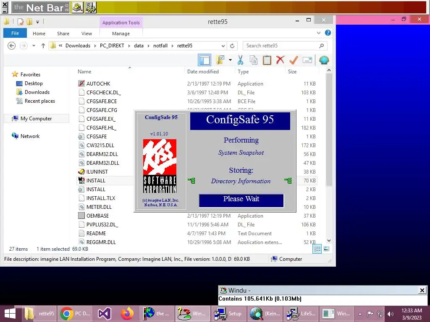Open the Manage tab under Application Tools
Viewport: 430px width, 322px height.
point(121,34)
